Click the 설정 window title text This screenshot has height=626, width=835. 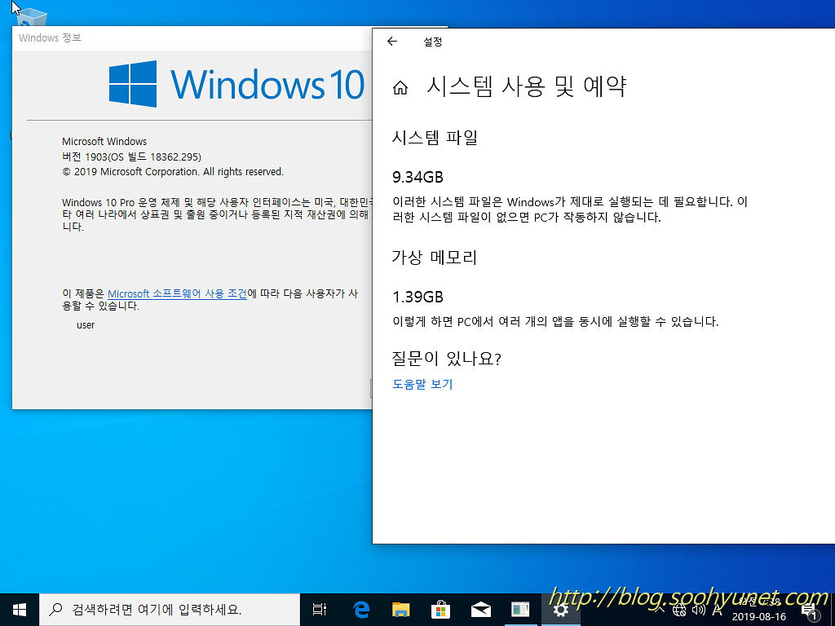[x=432, y=42]
